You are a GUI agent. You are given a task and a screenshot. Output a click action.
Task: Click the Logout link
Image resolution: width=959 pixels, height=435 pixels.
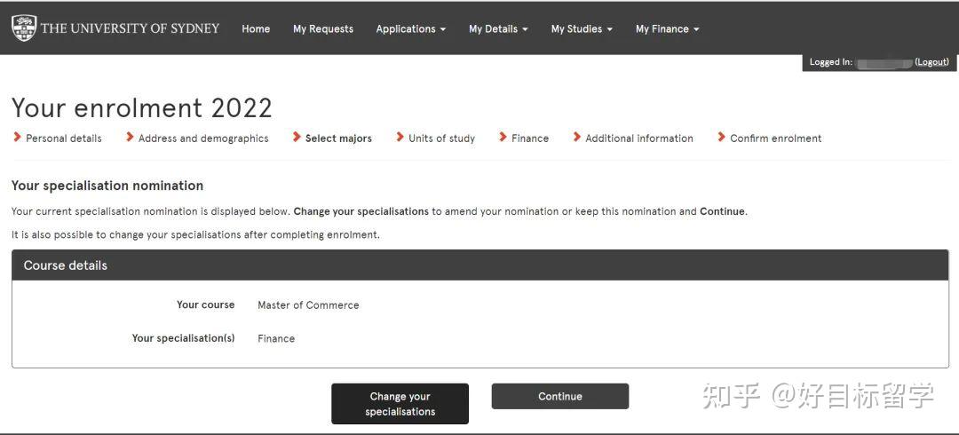tap(932, 62)
